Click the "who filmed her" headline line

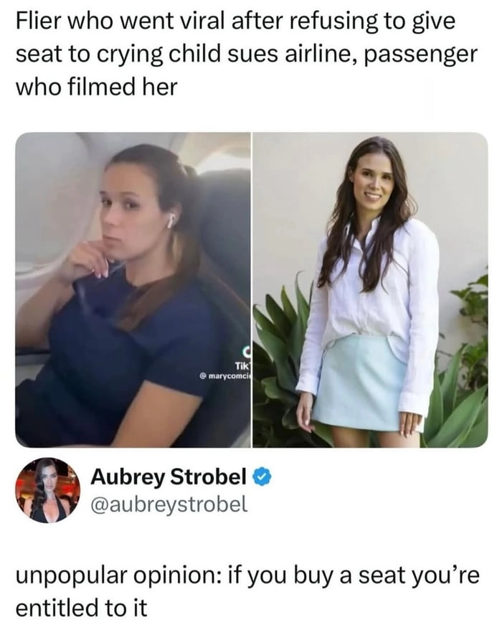[x=96, y=87]
